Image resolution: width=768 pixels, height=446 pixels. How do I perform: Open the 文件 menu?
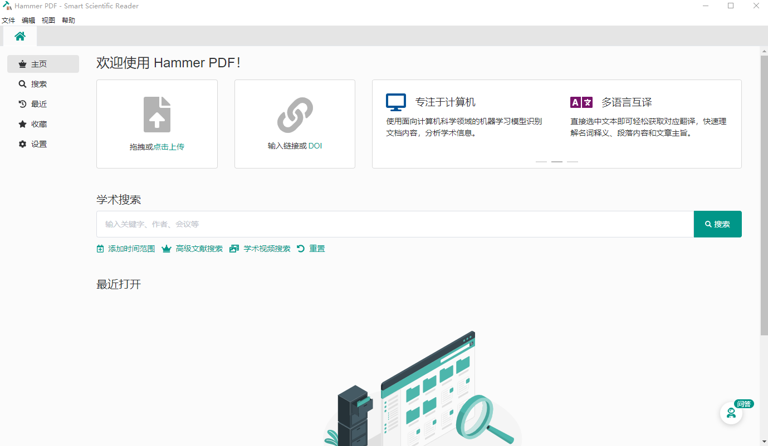click(x=8, y=20)
